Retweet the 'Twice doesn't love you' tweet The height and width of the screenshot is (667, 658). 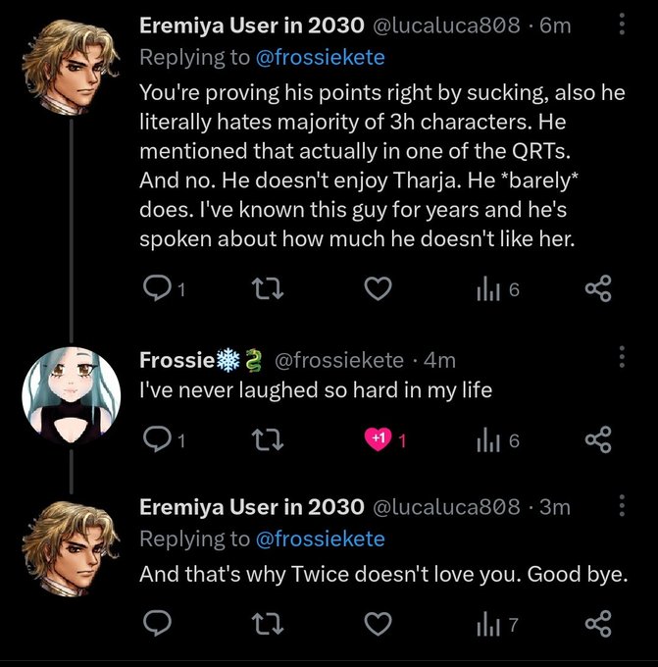point(268,624)
